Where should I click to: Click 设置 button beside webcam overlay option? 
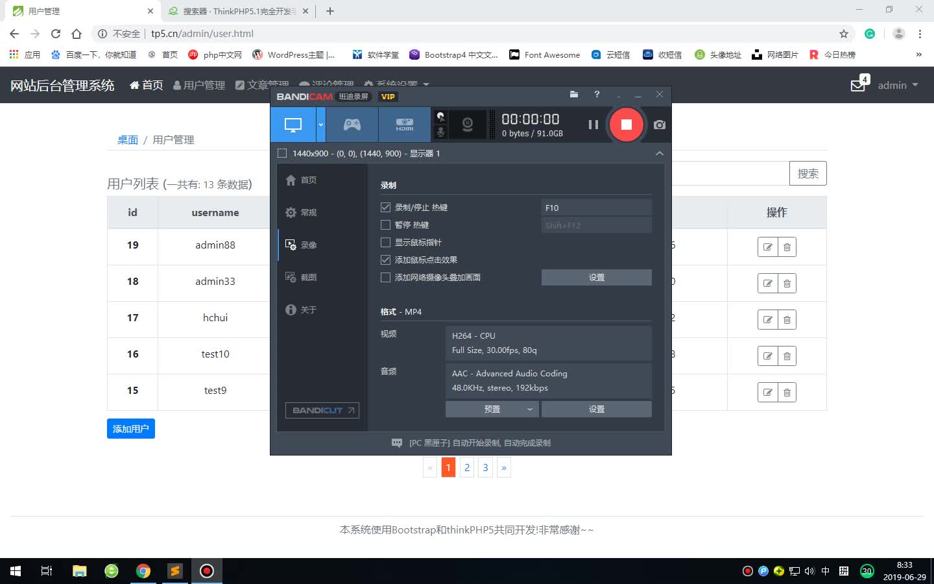596,277
